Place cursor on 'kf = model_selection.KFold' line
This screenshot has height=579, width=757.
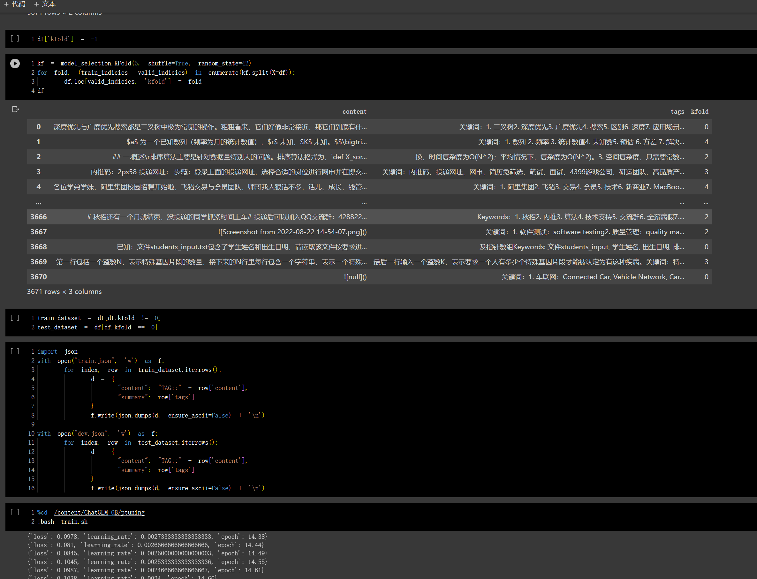[x=144, y=64]
